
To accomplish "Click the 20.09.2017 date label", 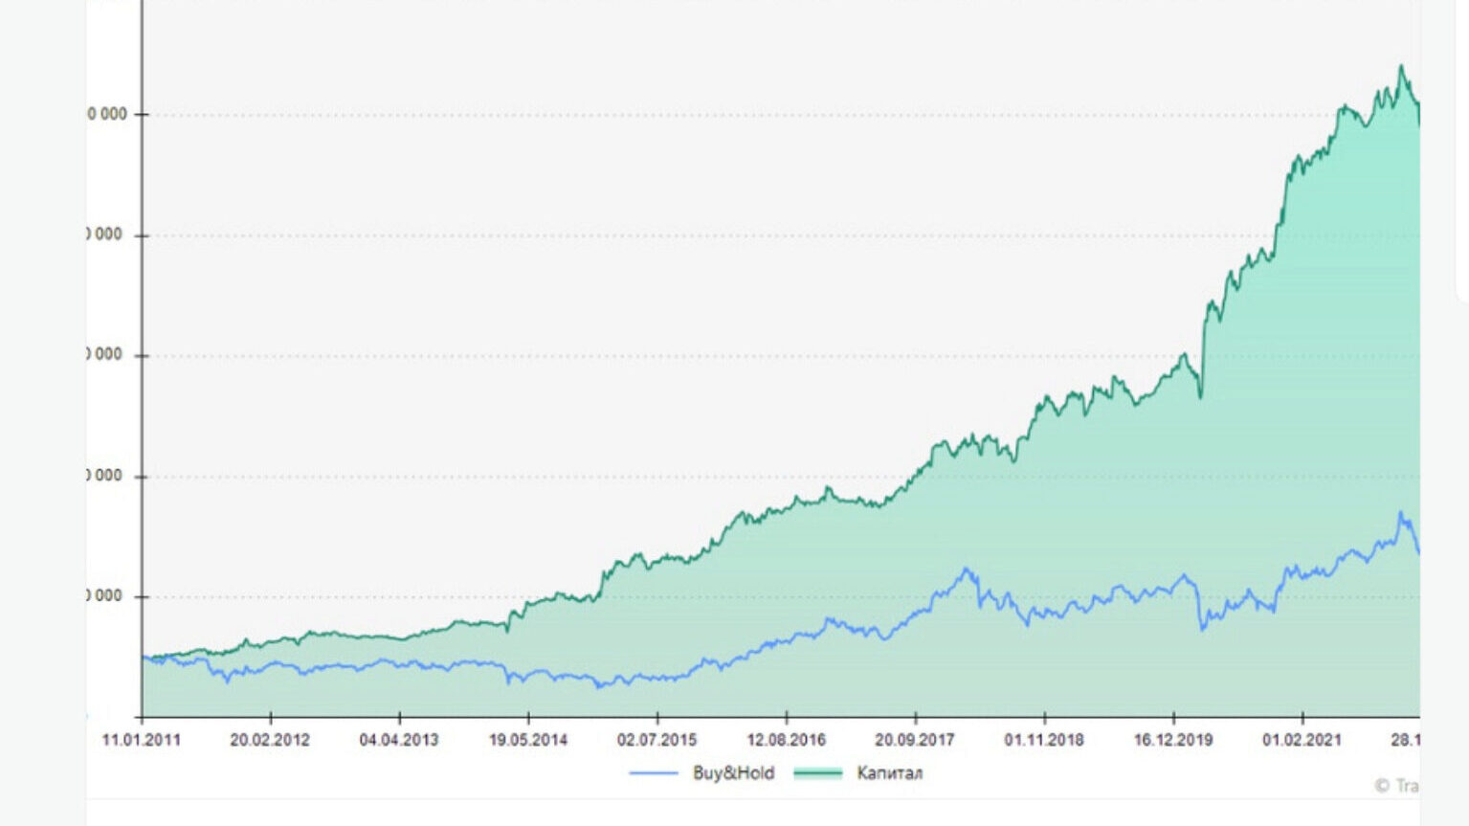I will tap(915, 740).
